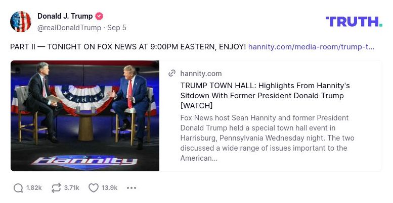Click the 13.9k likes count
The image size is (393, 203).
pos(109,188)
